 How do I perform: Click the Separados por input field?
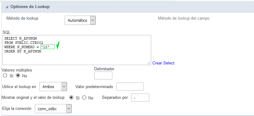point(140,98)
